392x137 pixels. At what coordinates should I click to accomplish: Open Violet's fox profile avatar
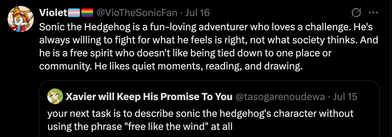click(21, 19)
